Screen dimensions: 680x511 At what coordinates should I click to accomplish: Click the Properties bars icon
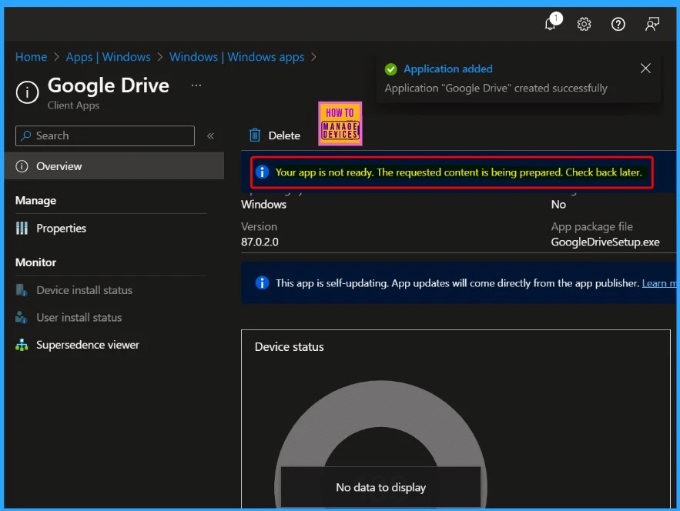tap(22, 228)
